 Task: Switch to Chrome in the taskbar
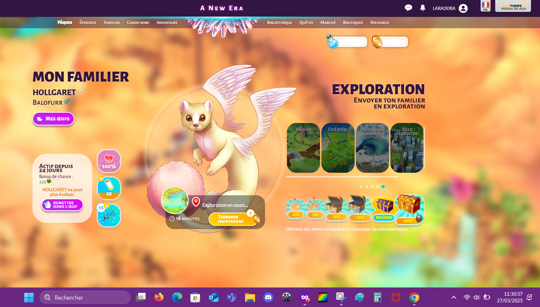click(x=414, y=297)
